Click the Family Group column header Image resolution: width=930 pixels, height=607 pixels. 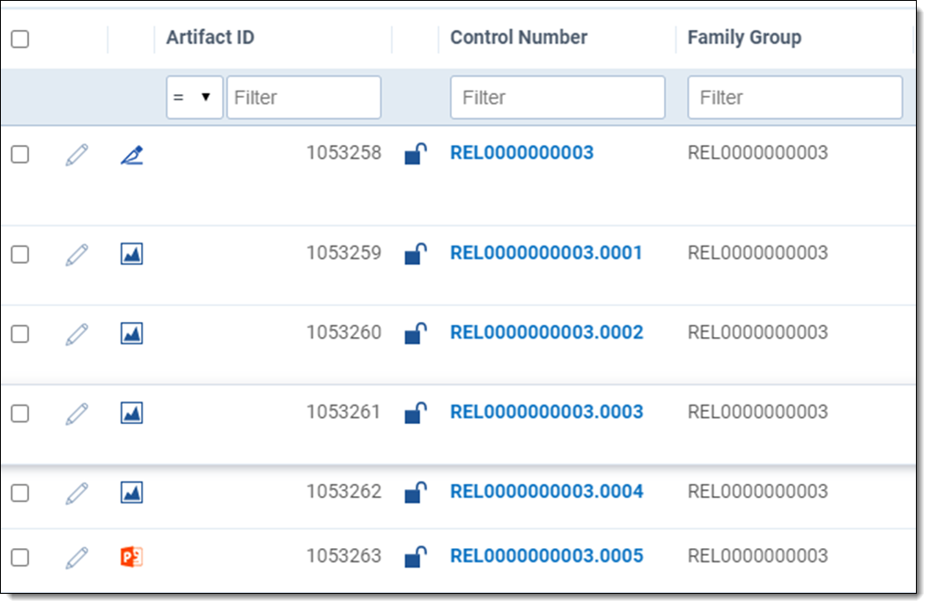point(744,38)
